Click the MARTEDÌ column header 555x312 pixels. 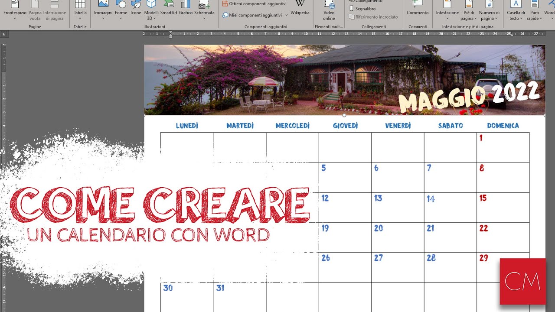pos(240,126)
